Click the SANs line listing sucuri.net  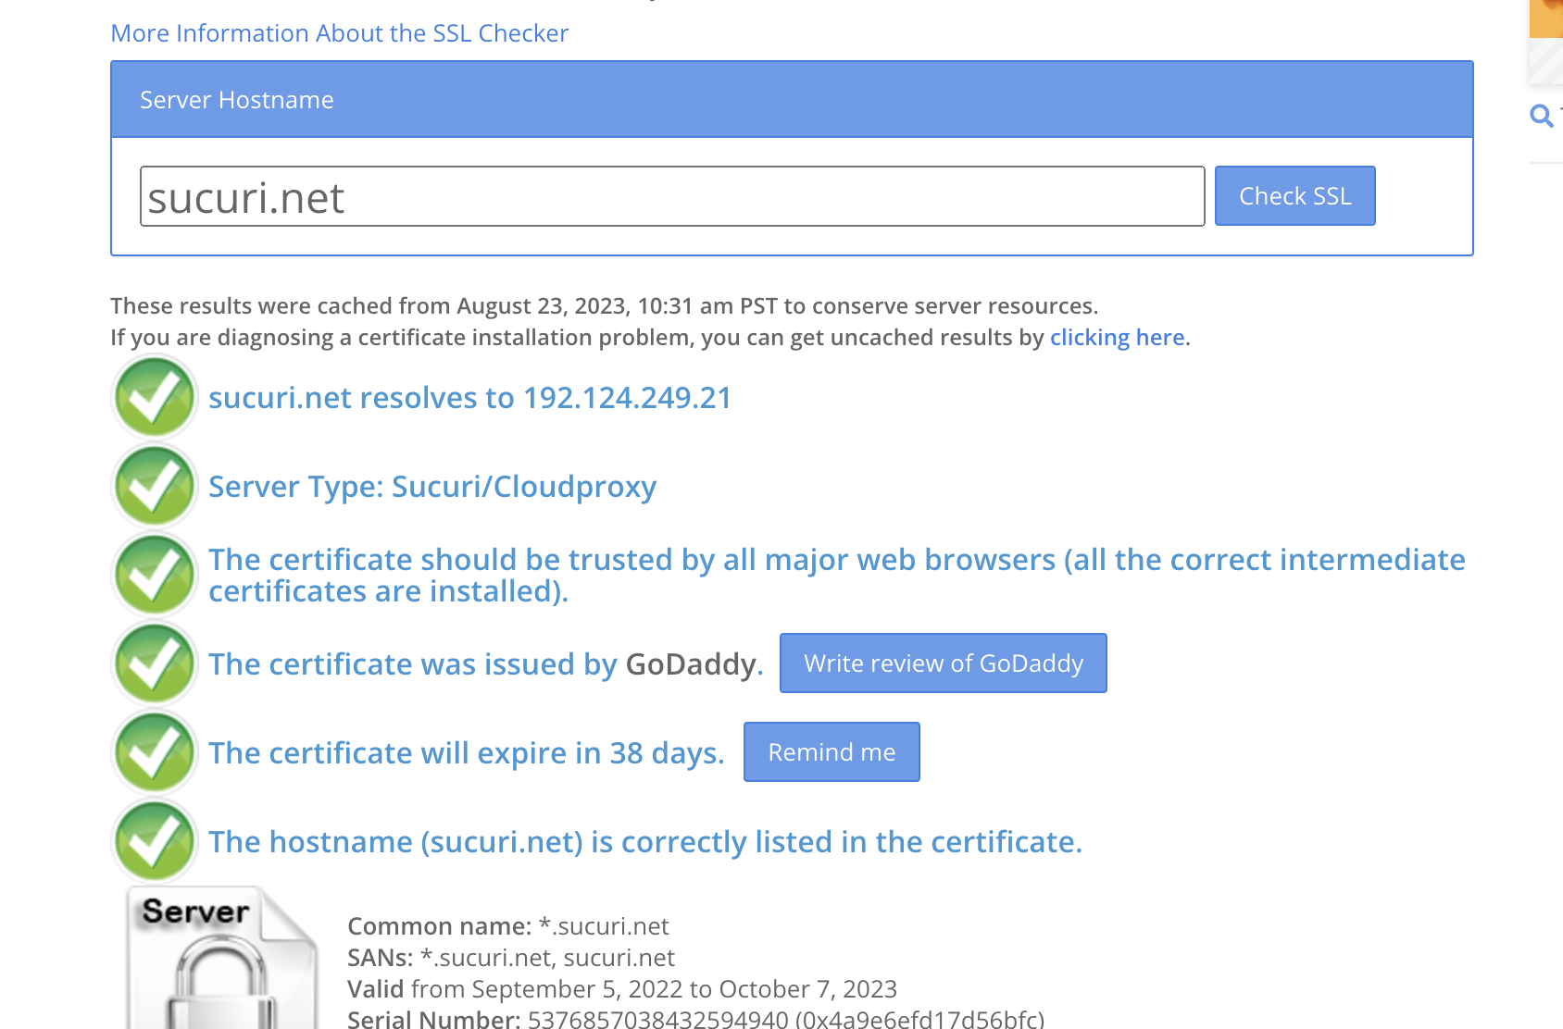[511, 958]
